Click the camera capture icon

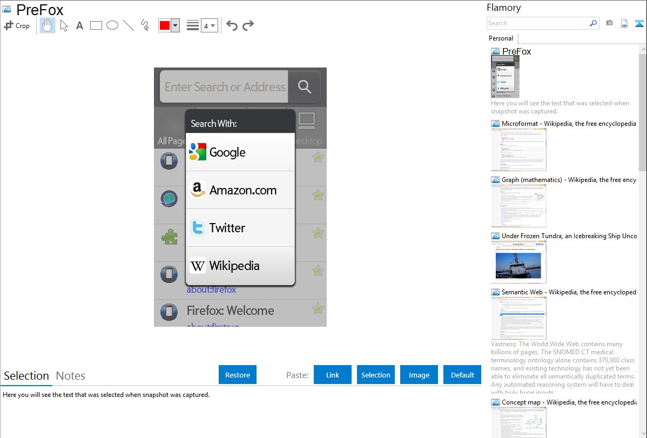(x=609, y=23)
